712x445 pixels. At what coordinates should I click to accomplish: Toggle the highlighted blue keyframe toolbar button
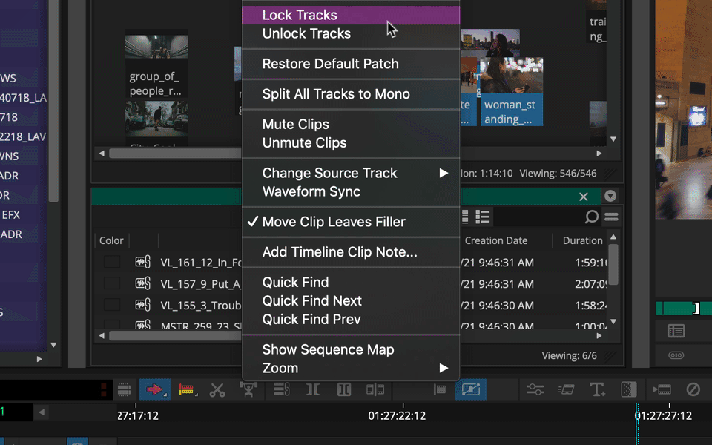[x=471, y=389]
